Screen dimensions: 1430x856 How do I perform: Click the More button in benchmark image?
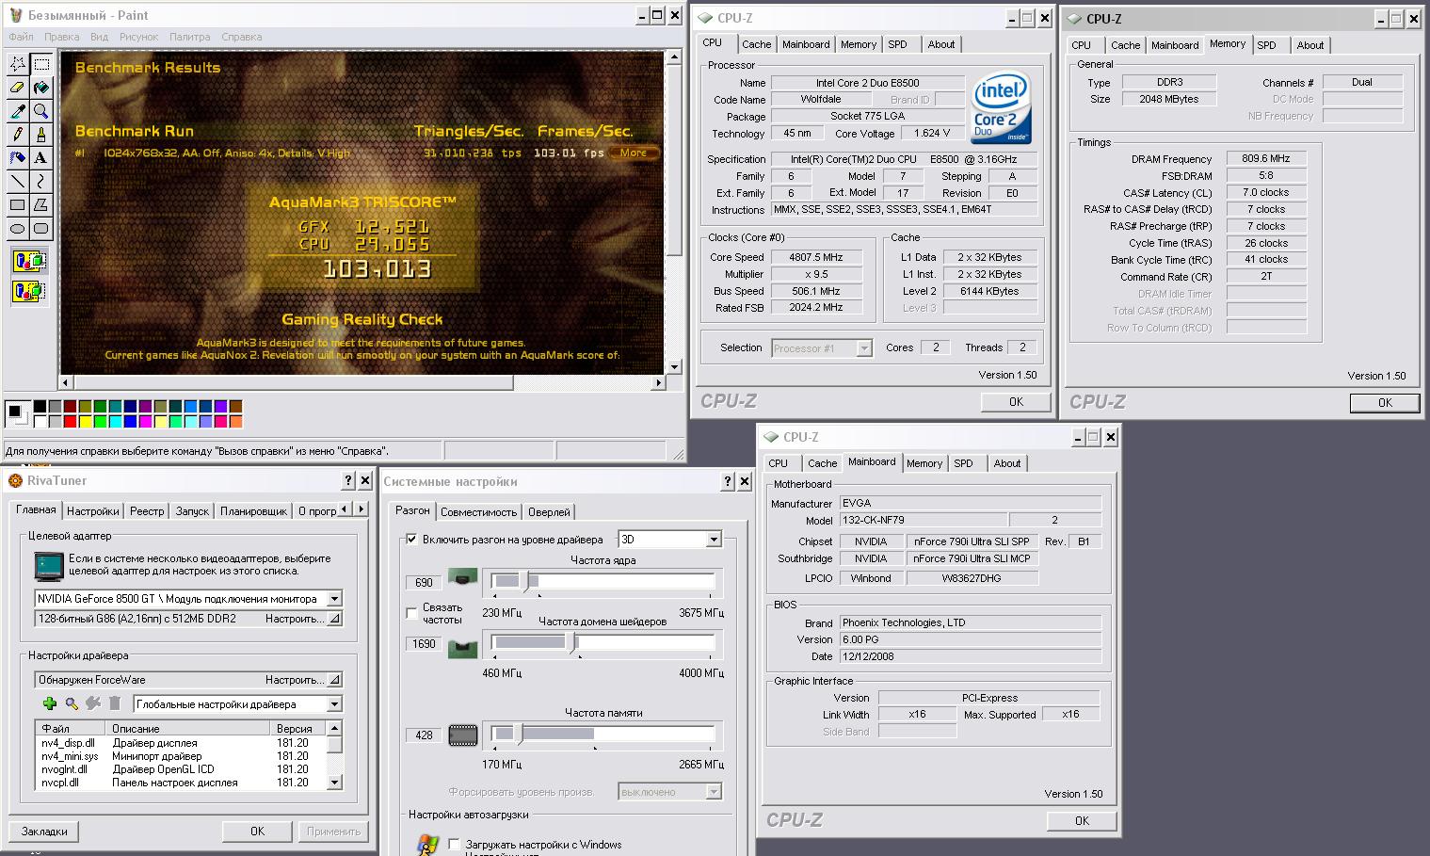pos(634,153)
